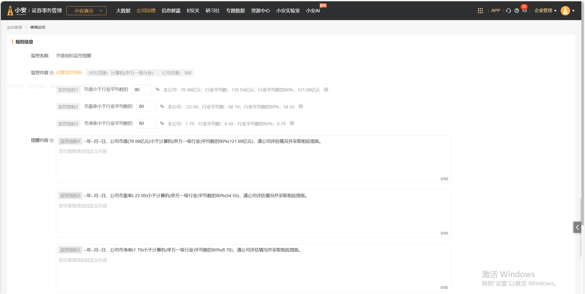
Task: Open the help question mark icon
Action: click(517, 11)
